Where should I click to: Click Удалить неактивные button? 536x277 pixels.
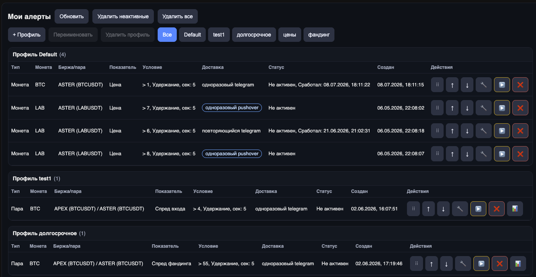[123, 16]
